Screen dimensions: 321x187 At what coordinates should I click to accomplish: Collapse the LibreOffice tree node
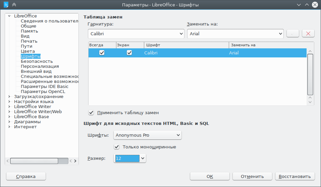(9, 16)
